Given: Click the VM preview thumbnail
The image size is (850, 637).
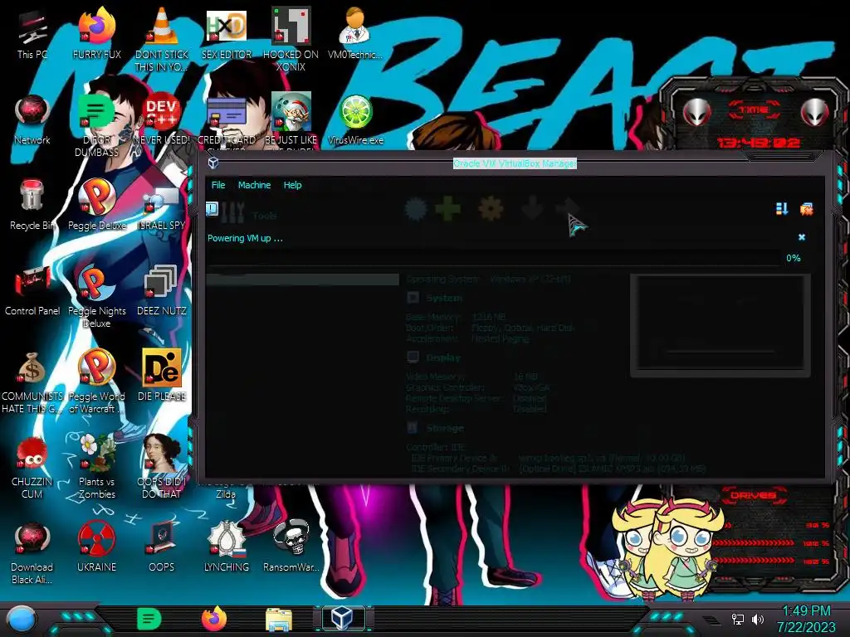Looking at the screenshot, I should 720,325.
